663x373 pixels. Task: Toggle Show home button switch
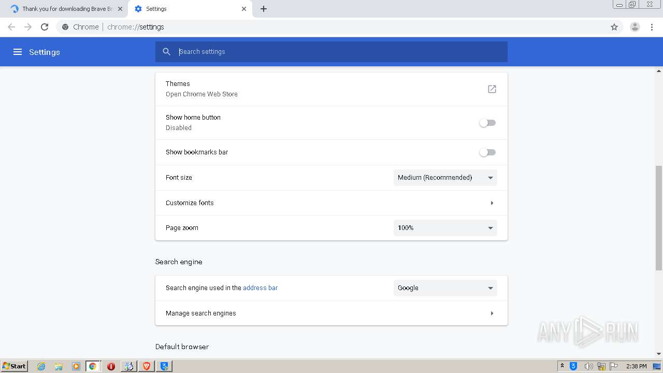coord(487,123)
